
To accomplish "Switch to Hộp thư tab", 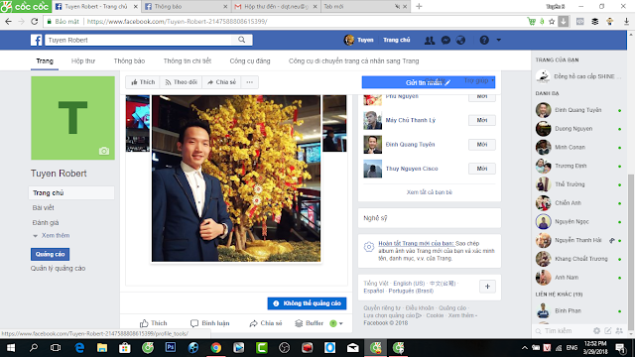I will tap(83, 61).
